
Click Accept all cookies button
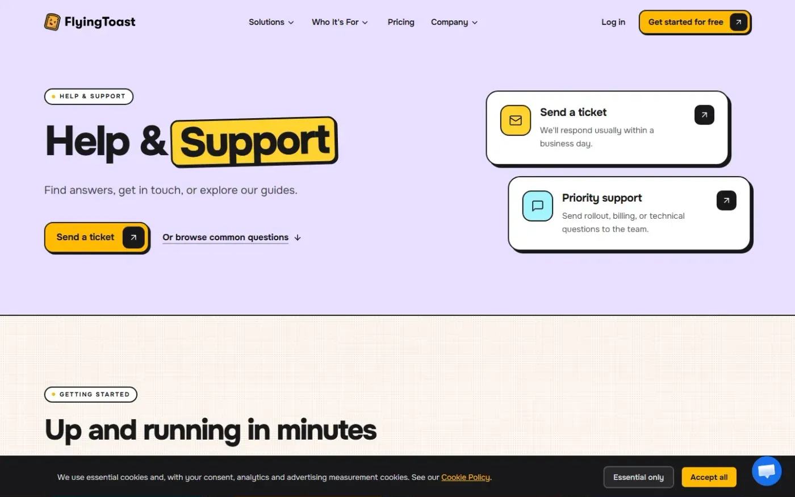709,477
